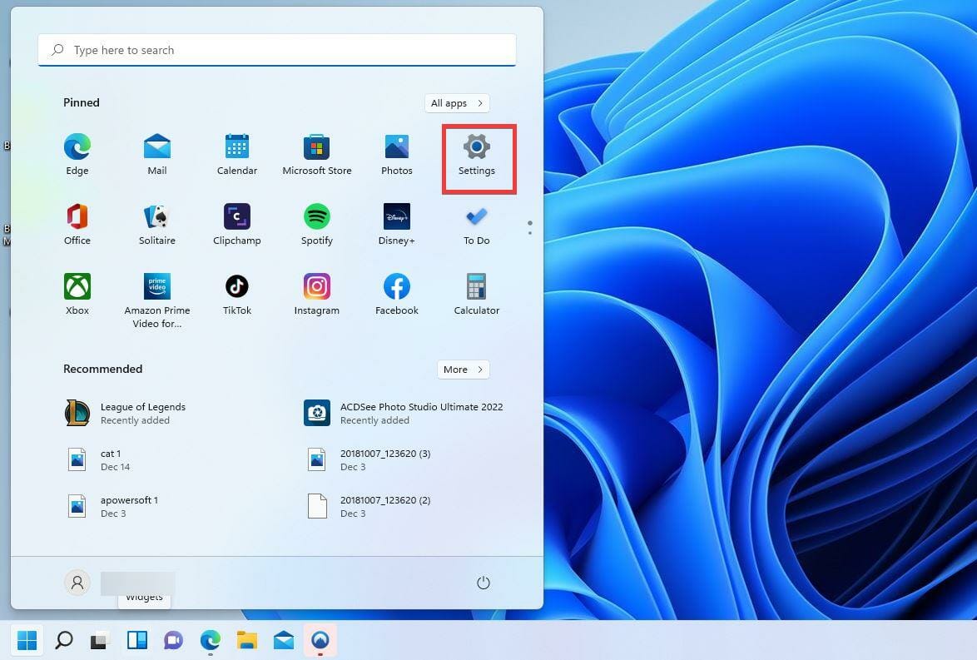
Task: Open the Spotify app
Action: click(x=316, y=225)
